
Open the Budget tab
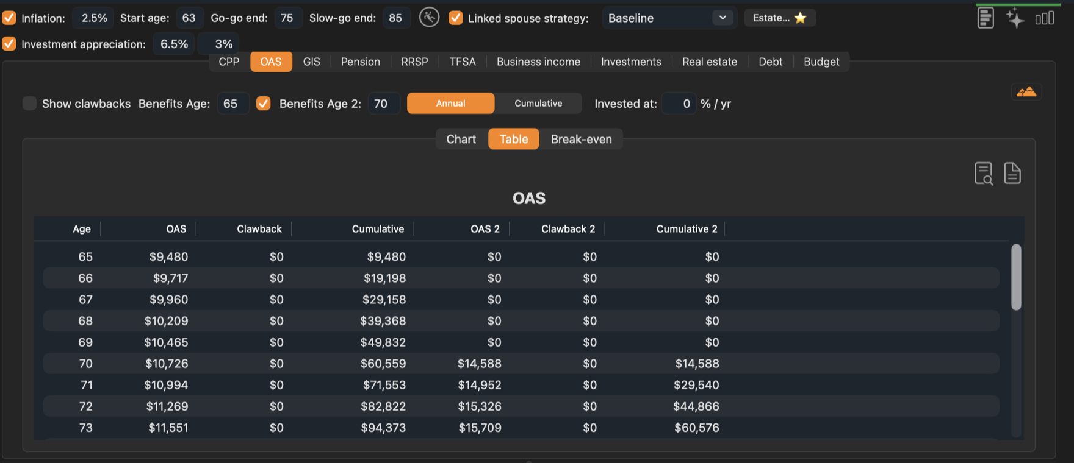[x=821, y=62]
